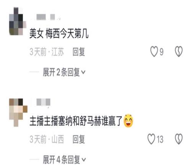
Task: Expand 展开4条回复 replies
Action: (64, 160)
